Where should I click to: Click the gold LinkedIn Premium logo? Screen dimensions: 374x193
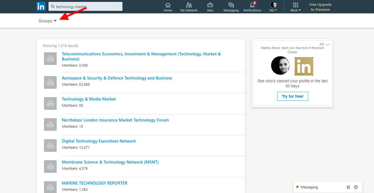[304, 66]
